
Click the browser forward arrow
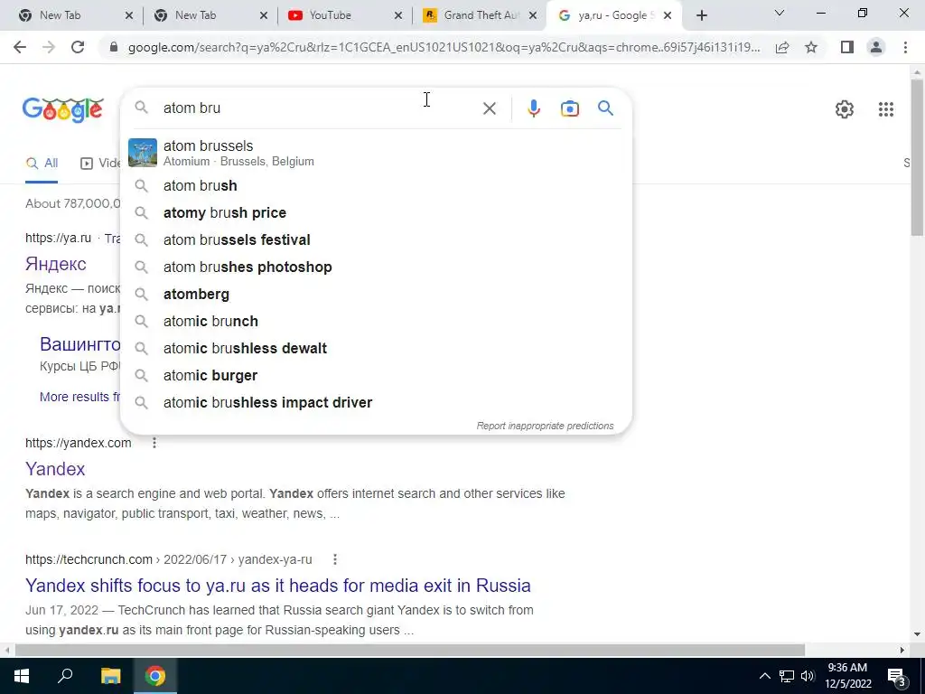(x=49, y=47)
